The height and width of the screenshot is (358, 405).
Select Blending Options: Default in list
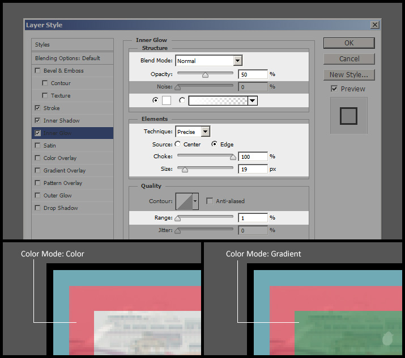coord(67,58)
